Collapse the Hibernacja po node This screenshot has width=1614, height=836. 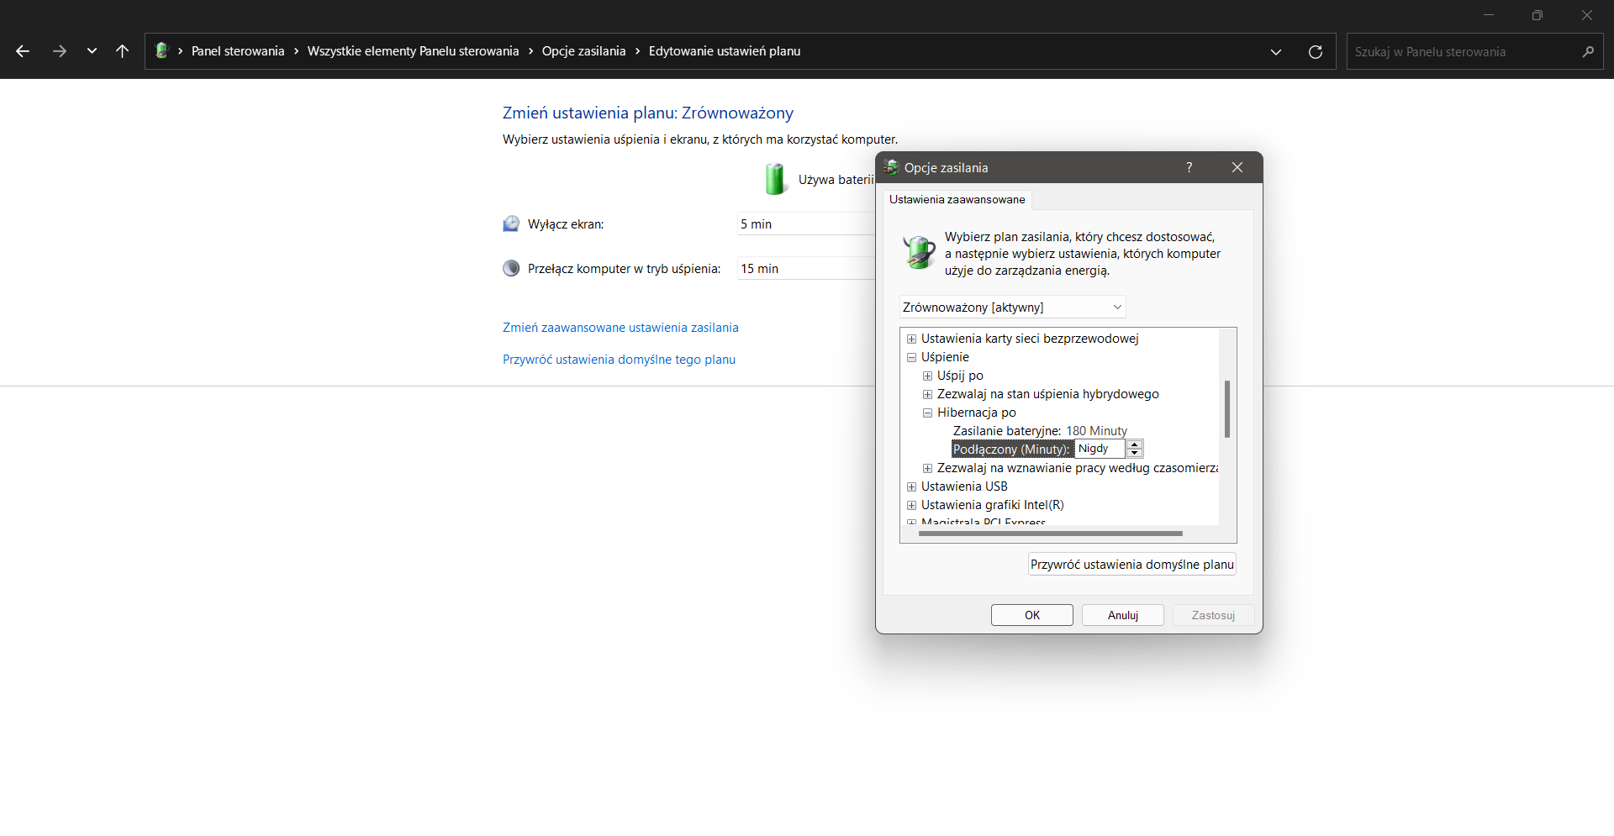pos(927,413)
